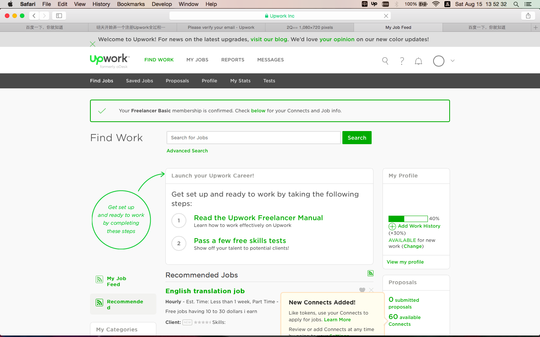Screen dimensions: 540x337
Task: Expand the account dropdown chevron beside avatar
Action: [453, 61]
